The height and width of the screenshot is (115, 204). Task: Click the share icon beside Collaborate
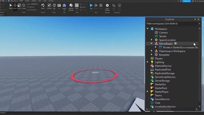[195, 1]
